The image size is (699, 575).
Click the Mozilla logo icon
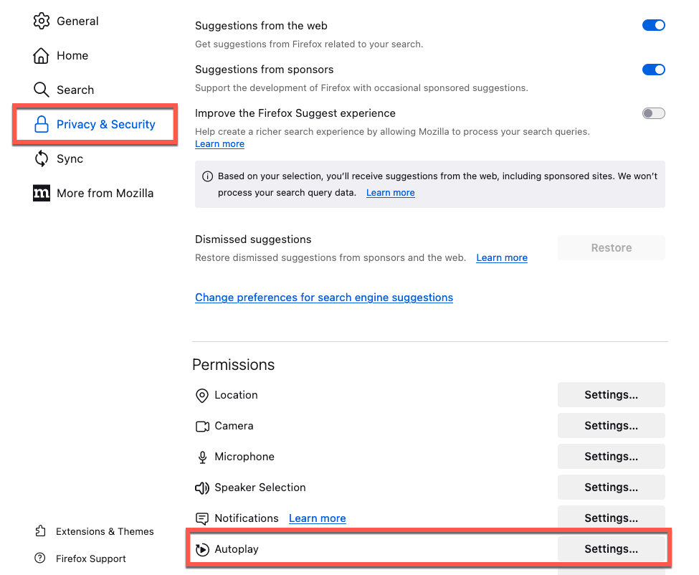point(42,193)
